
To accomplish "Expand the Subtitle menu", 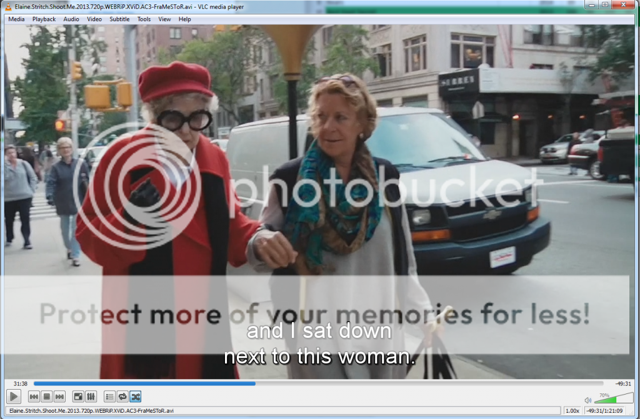I will [119, 19].
